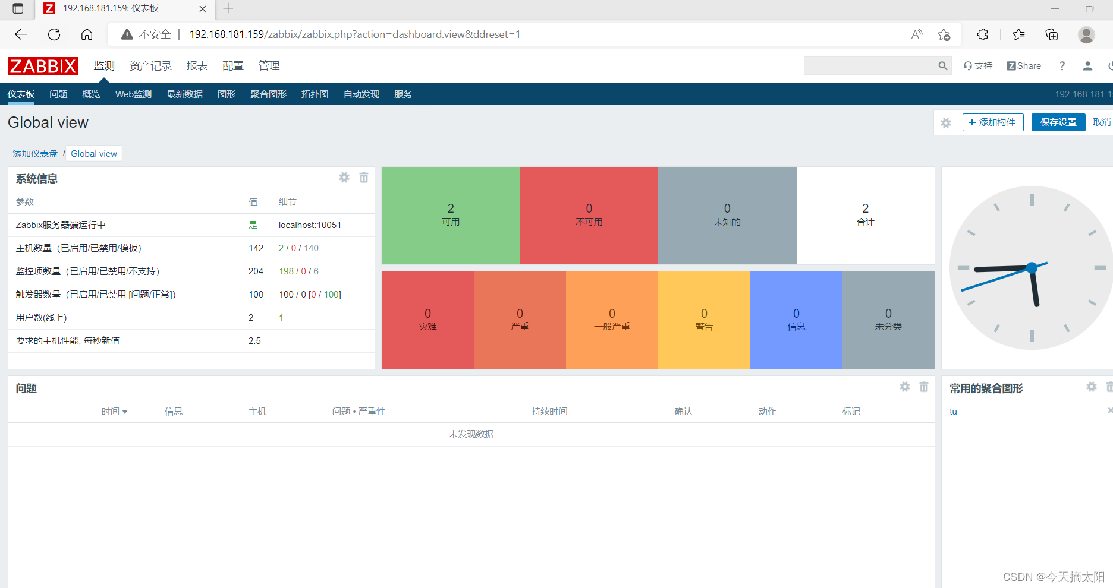Go to browser home page
Viewport: 1113px width, 588px height.
87,34
